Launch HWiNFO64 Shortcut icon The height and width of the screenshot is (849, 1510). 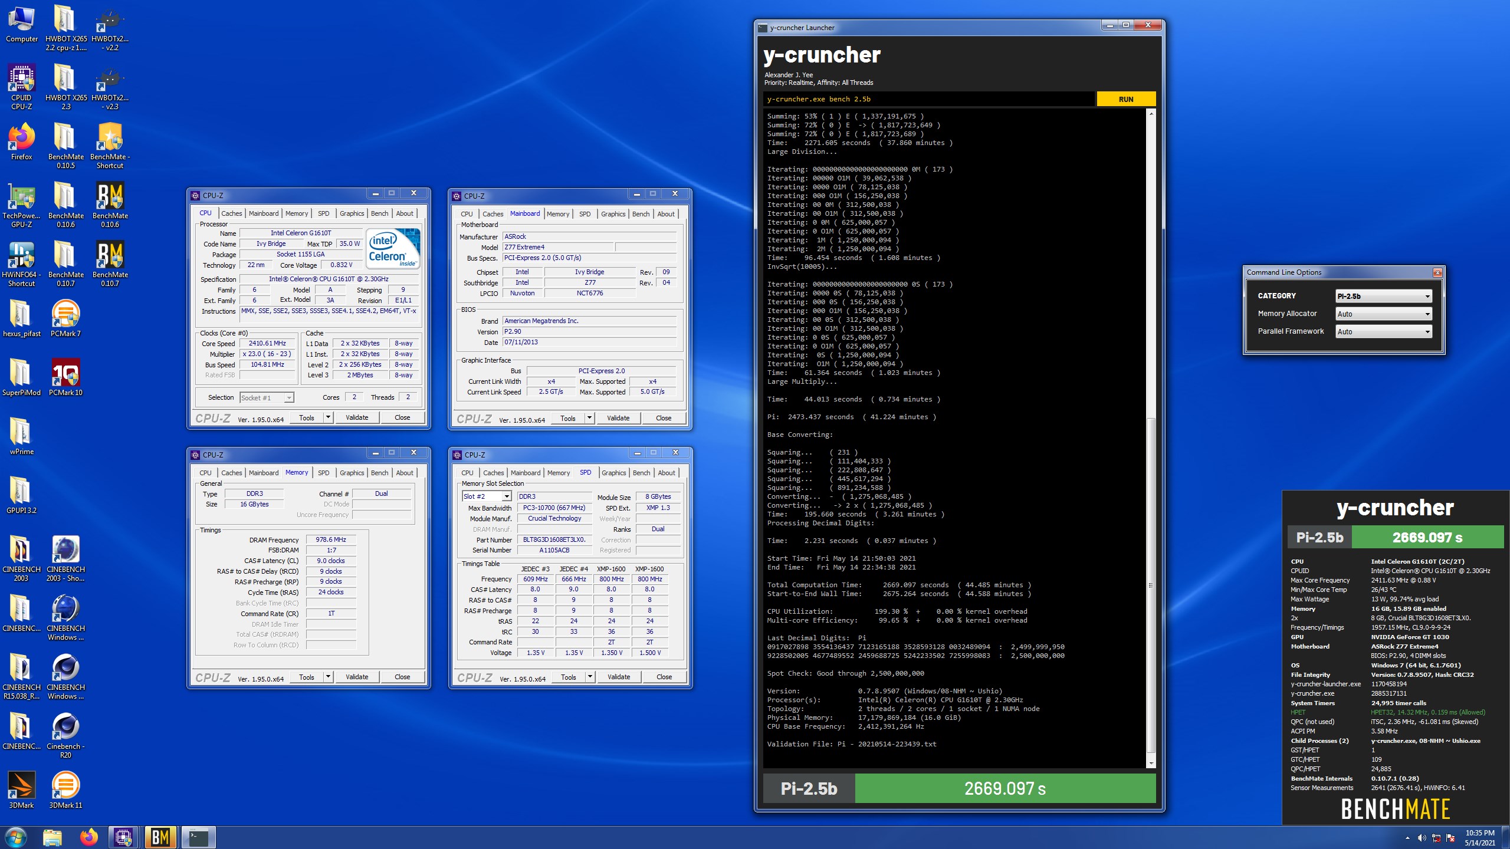click(x=22, y=264)
